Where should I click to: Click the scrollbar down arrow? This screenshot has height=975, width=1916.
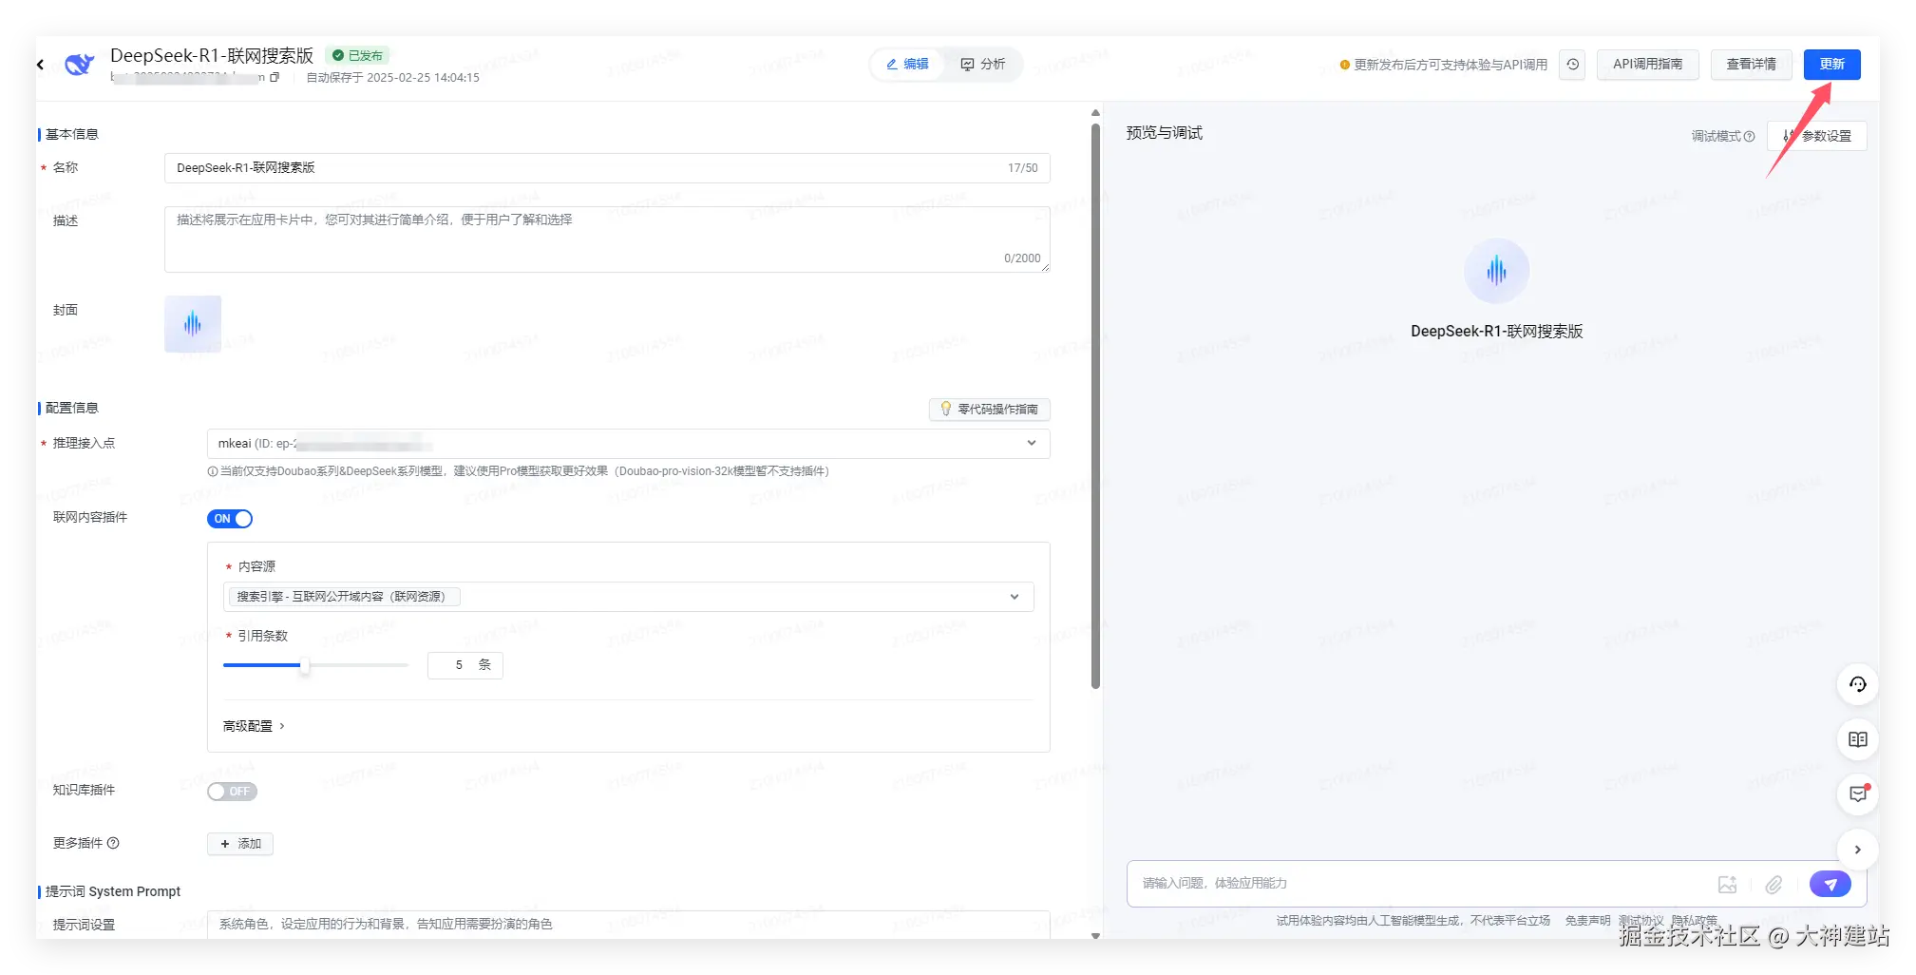[1095, 935]
